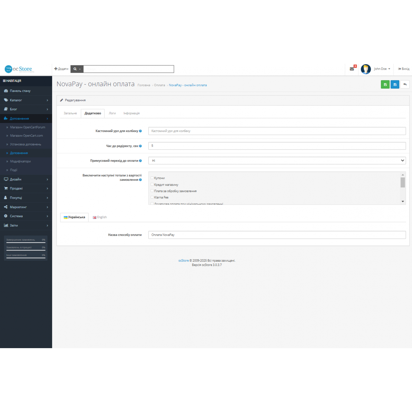412x412 pixels.
Task: Click the back arrow button
Action: [x=405, y=84]
